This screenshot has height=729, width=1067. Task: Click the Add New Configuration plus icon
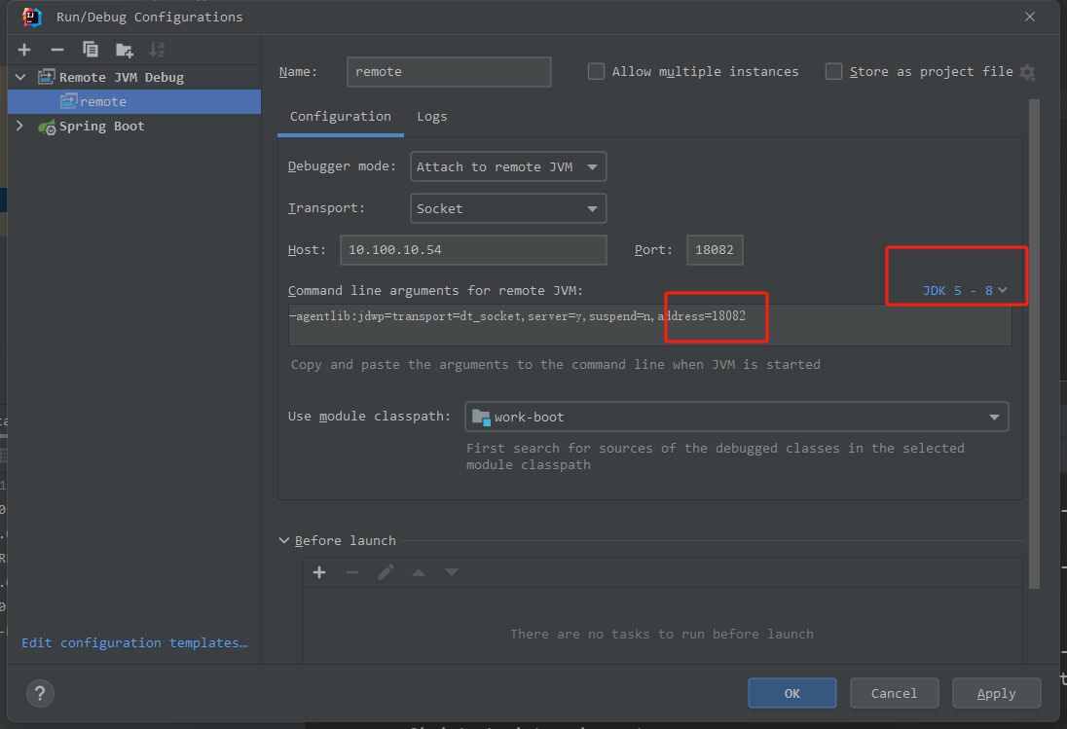pyautogui.click(x=24, y=50)
